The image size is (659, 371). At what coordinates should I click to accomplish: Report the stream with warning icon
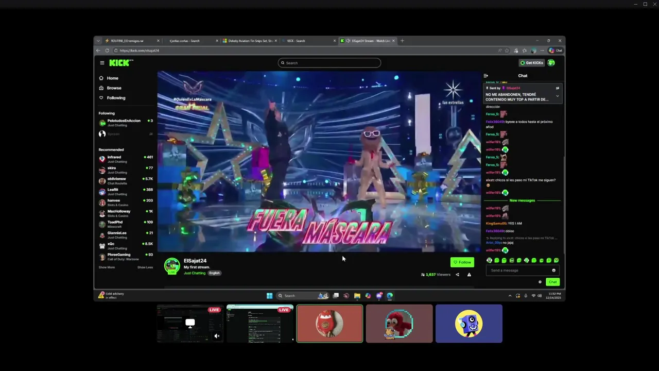[469, 275]
